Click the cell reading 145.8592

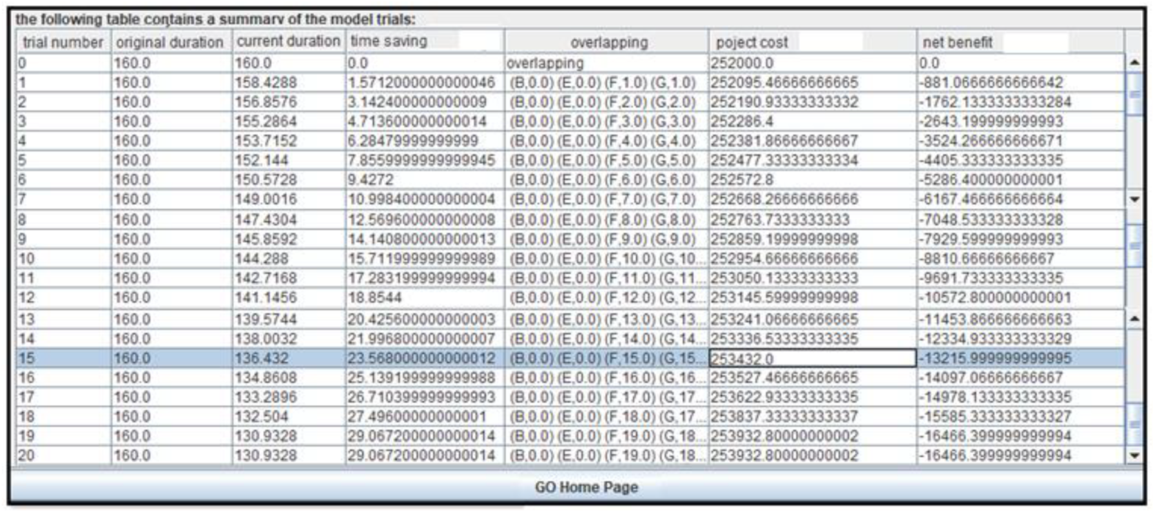tap(289, 239)
